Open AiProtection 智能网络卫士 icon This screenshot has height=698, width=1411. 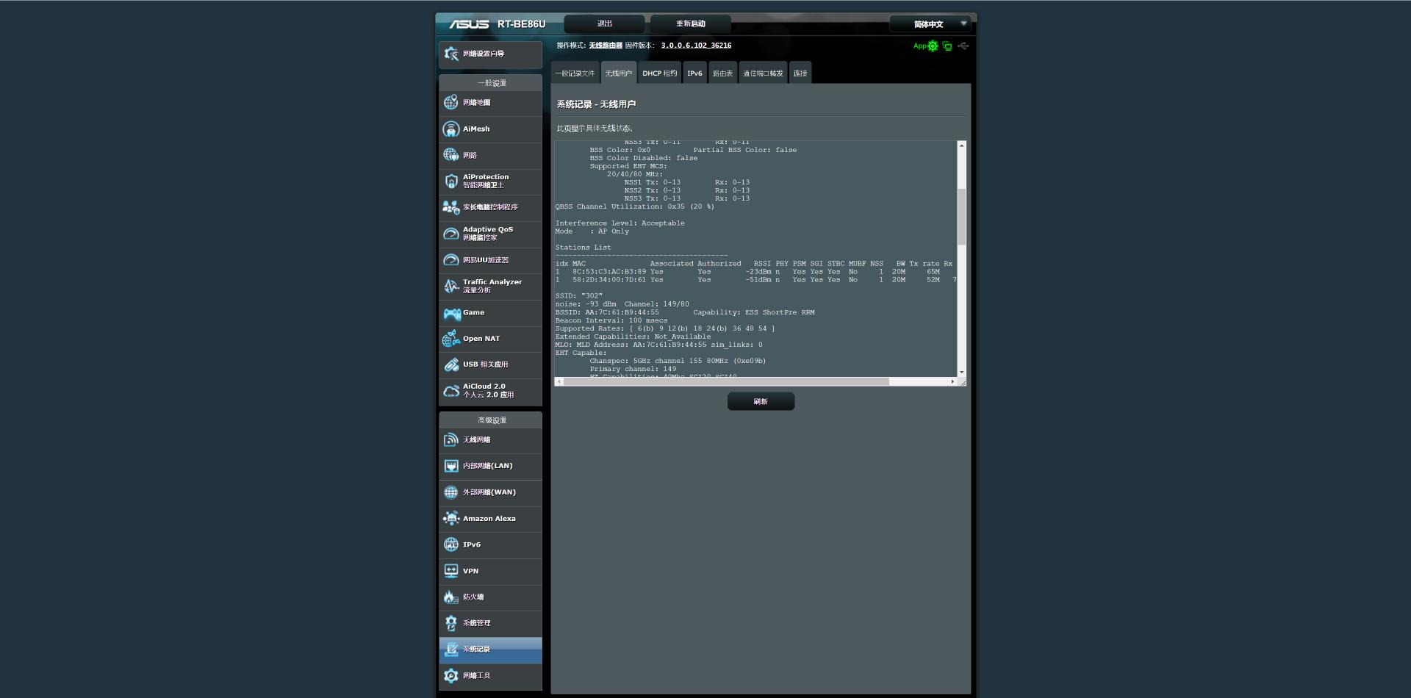point(451,181)
